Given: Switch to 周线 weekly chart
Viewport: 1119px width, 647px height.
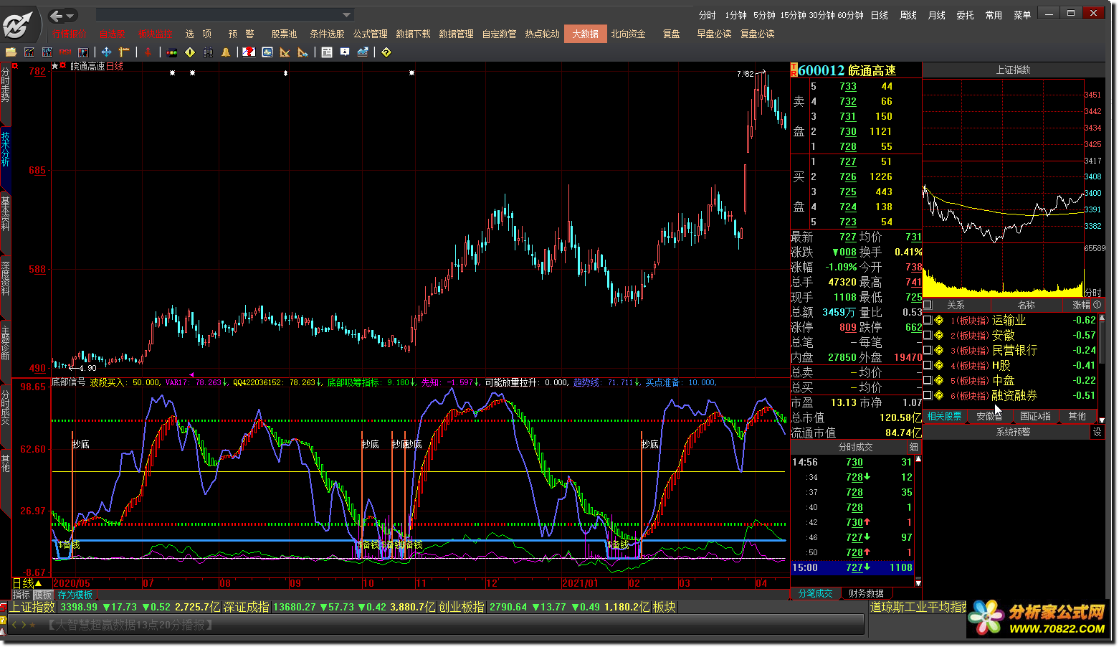Looking at the screenshot, I should (x=908, y=15).
